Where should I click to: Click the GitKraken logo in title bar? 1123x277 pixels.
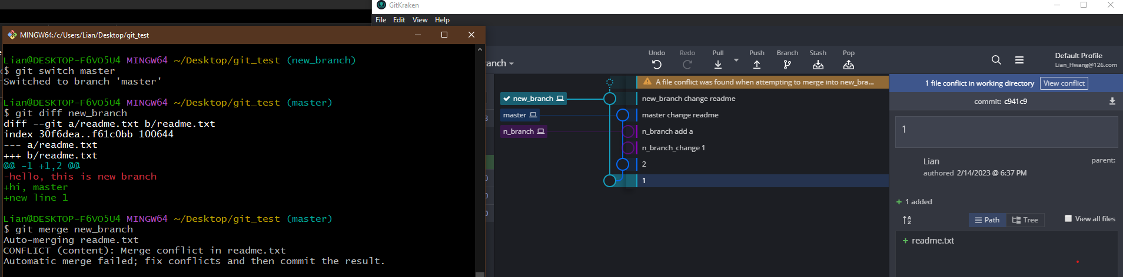(x=381, y=5)
